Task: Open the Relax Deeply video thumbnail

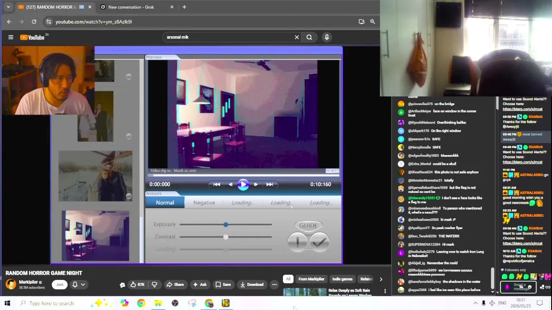Action: pyautogui.click(x=305, y=292)
